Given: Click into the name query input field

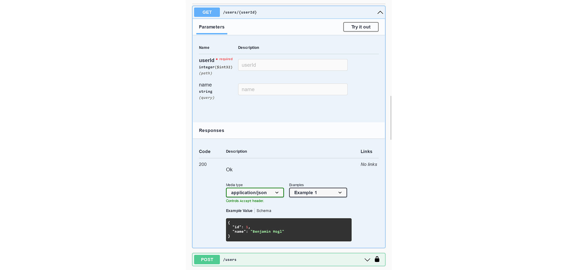Looking at the screenshot, I should [x=292, y=89].
